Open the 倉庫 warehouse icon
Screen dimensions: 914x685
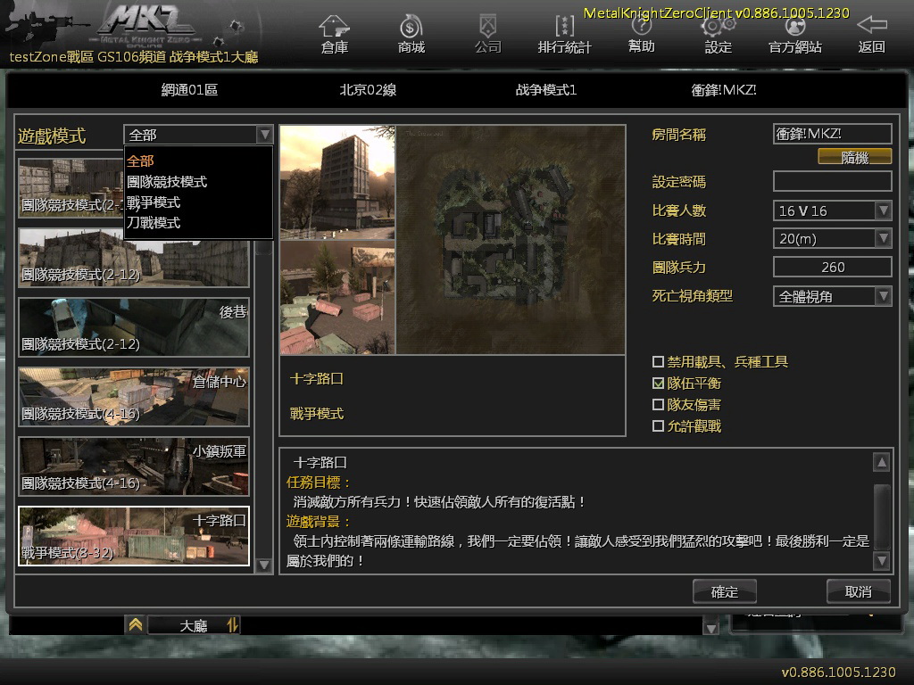coord(335,27)
